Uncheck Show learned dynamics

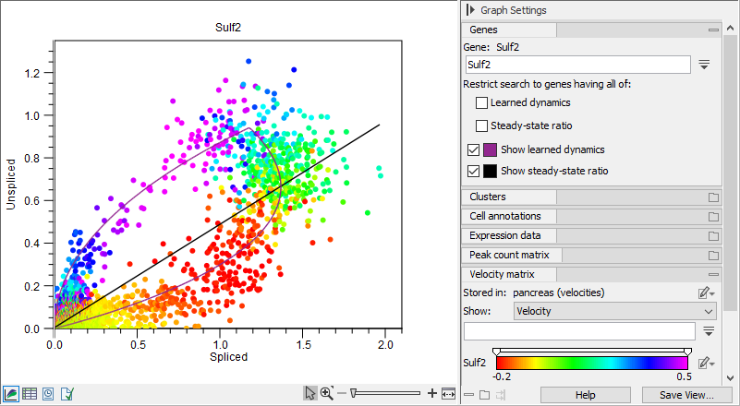pyautogui.click(x=474, y=149)
